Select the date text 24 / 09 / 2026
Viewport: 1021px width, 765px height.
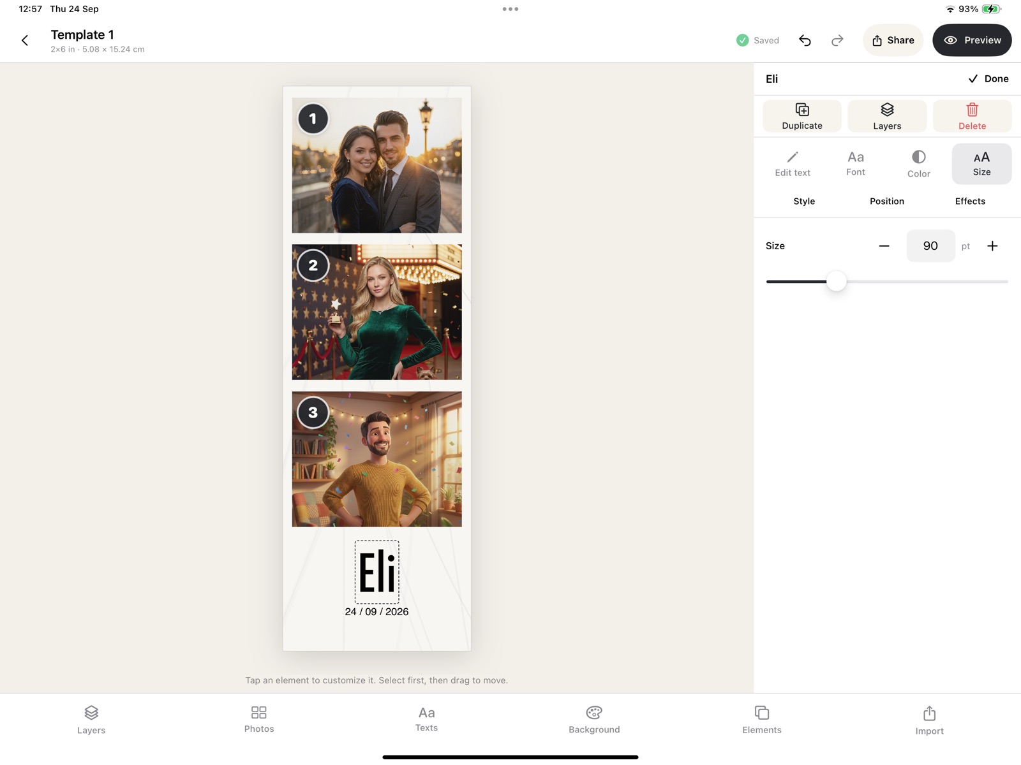(376, 612)
